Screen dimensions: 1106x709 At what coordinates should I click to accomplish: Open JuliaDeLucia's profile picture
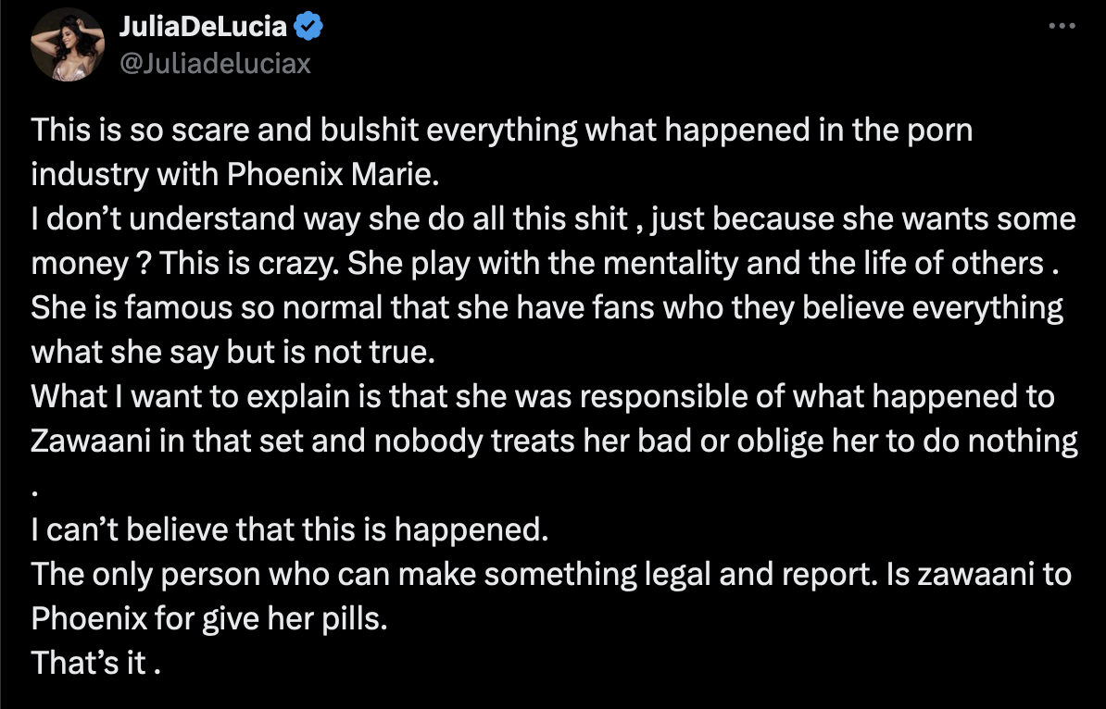click(x=67, y=44)
